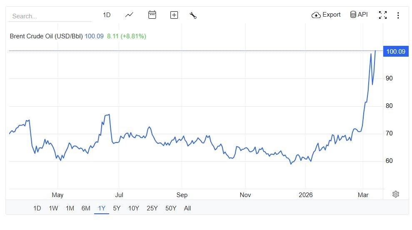Select the 1W time range
The height and width of the screenshot is (230, 412).
(53, 208)
